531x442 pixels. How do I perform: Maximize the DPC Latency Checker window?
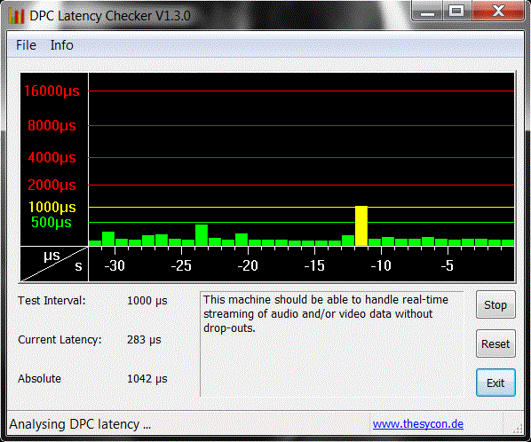456,11
